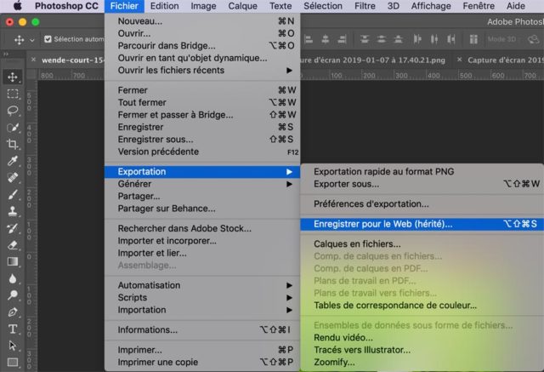Viewport: 544px width, 372px height.
Task: Select the Blur tool droplet icon
Action: point(13,278)
